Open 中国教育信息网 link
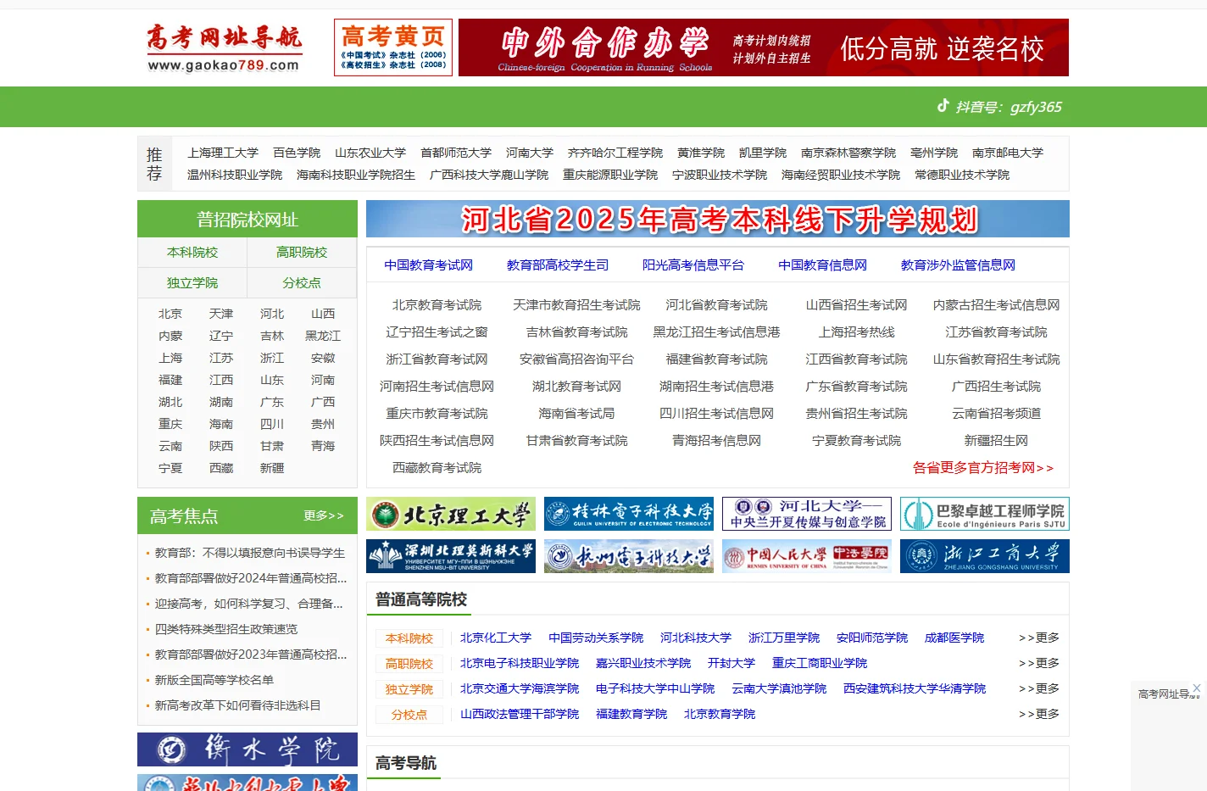Image resolution: width=1207 pixels, height=791 pixels. pos(823,265)
